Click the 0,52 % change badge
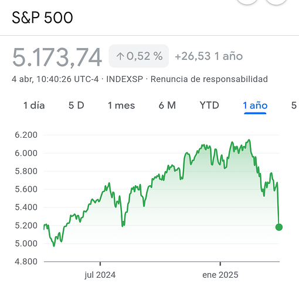Screen dimensions: 299x293 (x=139, y=56)
